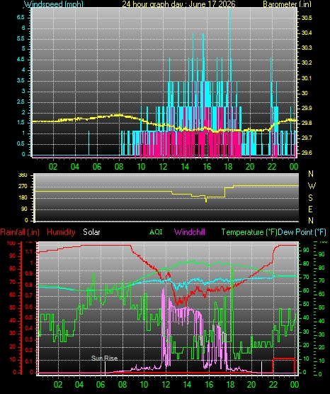Click the 1.1 rainfall scale value
Image resolution: width=330 pixels, height=394 pixels.
tap(29, 251)
